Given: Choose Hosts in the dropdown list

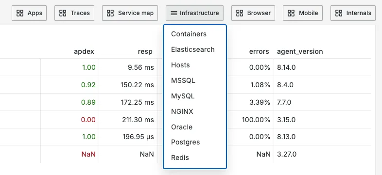Looking at the screenshot, I should click(x=195, y=65).
